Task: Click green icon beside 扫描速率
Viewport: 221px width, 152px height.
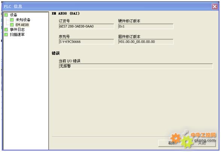Action: click(6, 34)
